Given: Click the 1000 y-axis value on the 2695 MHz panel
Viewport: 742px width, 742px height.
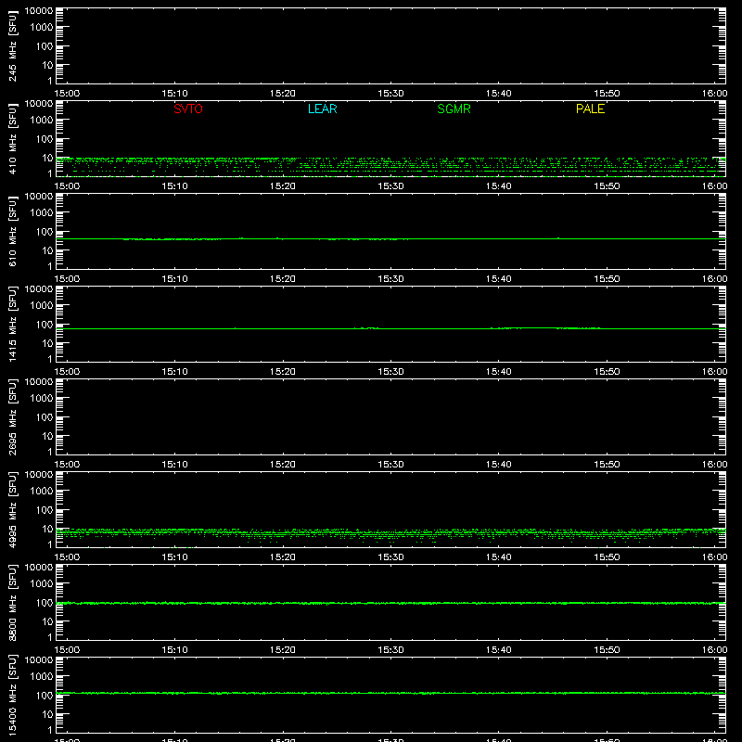Looking at the screenshot, I should click(42, 399).
